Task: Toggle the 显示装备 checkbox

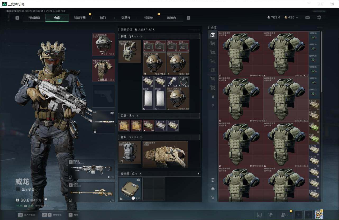Action: 18,189
